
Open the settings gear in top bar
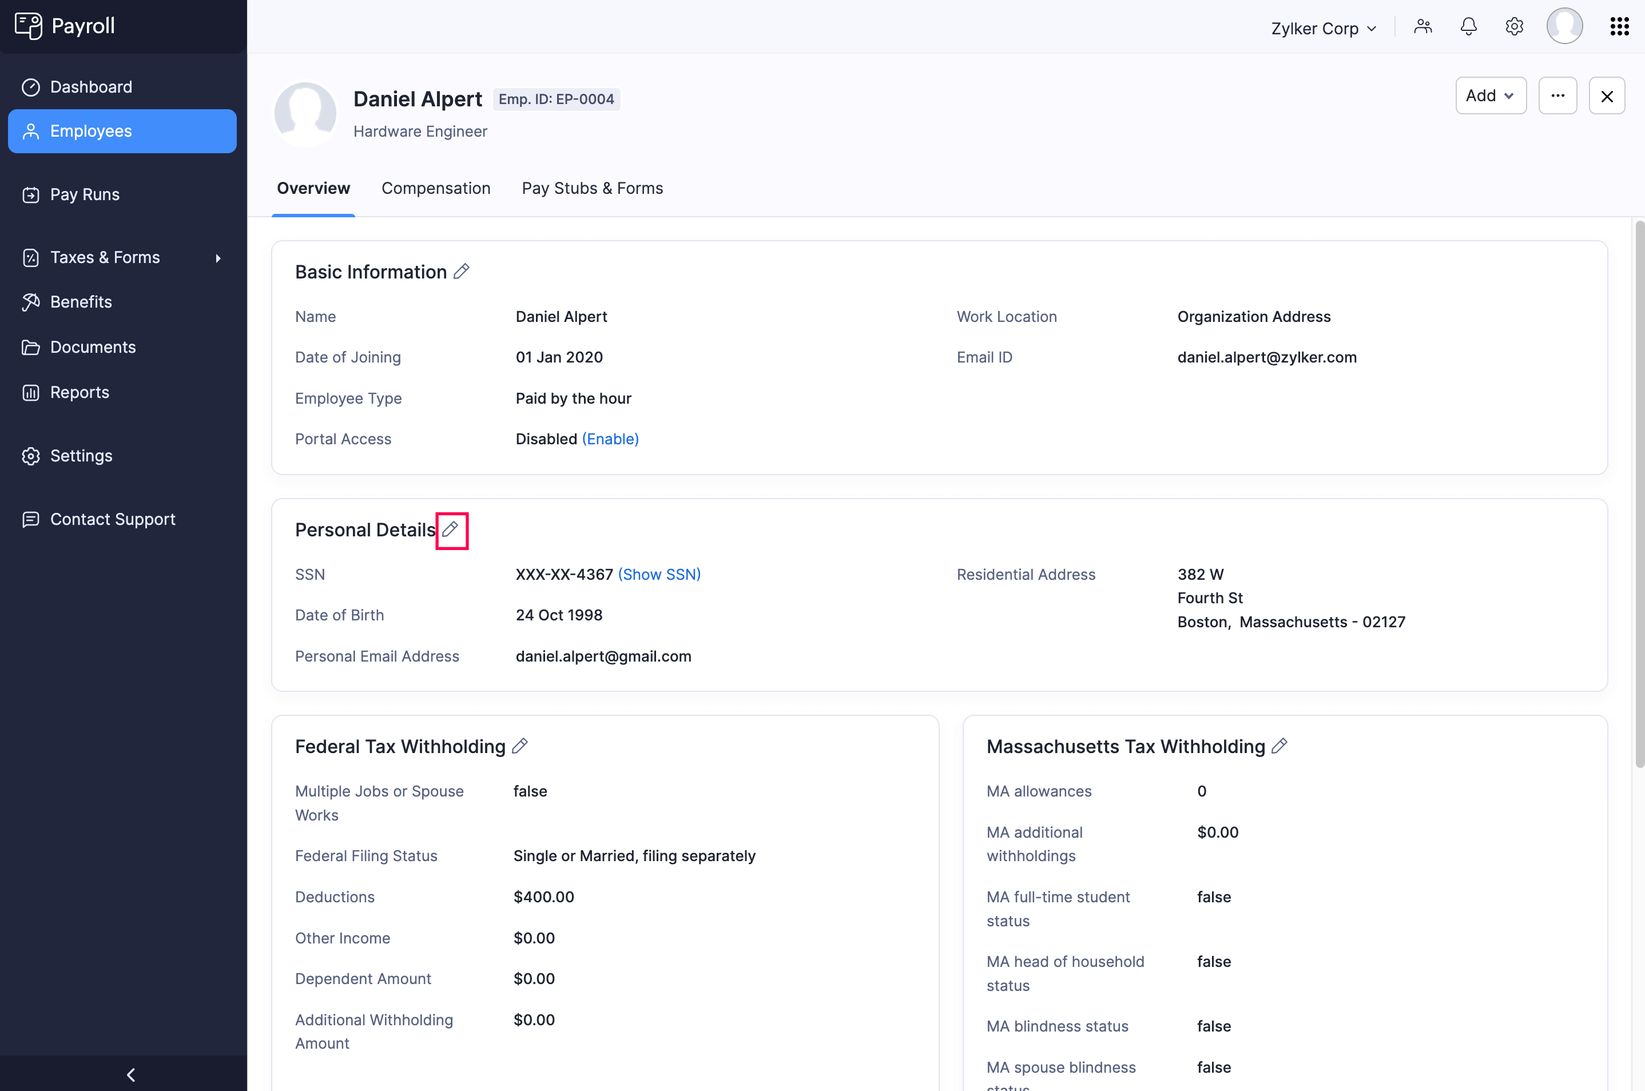click(x=1514, y=26)
